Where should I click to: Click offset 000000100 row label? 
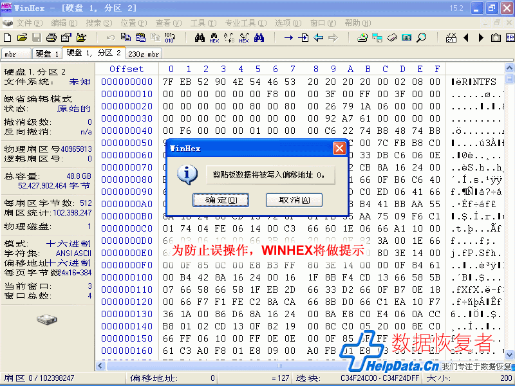pyautogui.click(x=127, y=277)
